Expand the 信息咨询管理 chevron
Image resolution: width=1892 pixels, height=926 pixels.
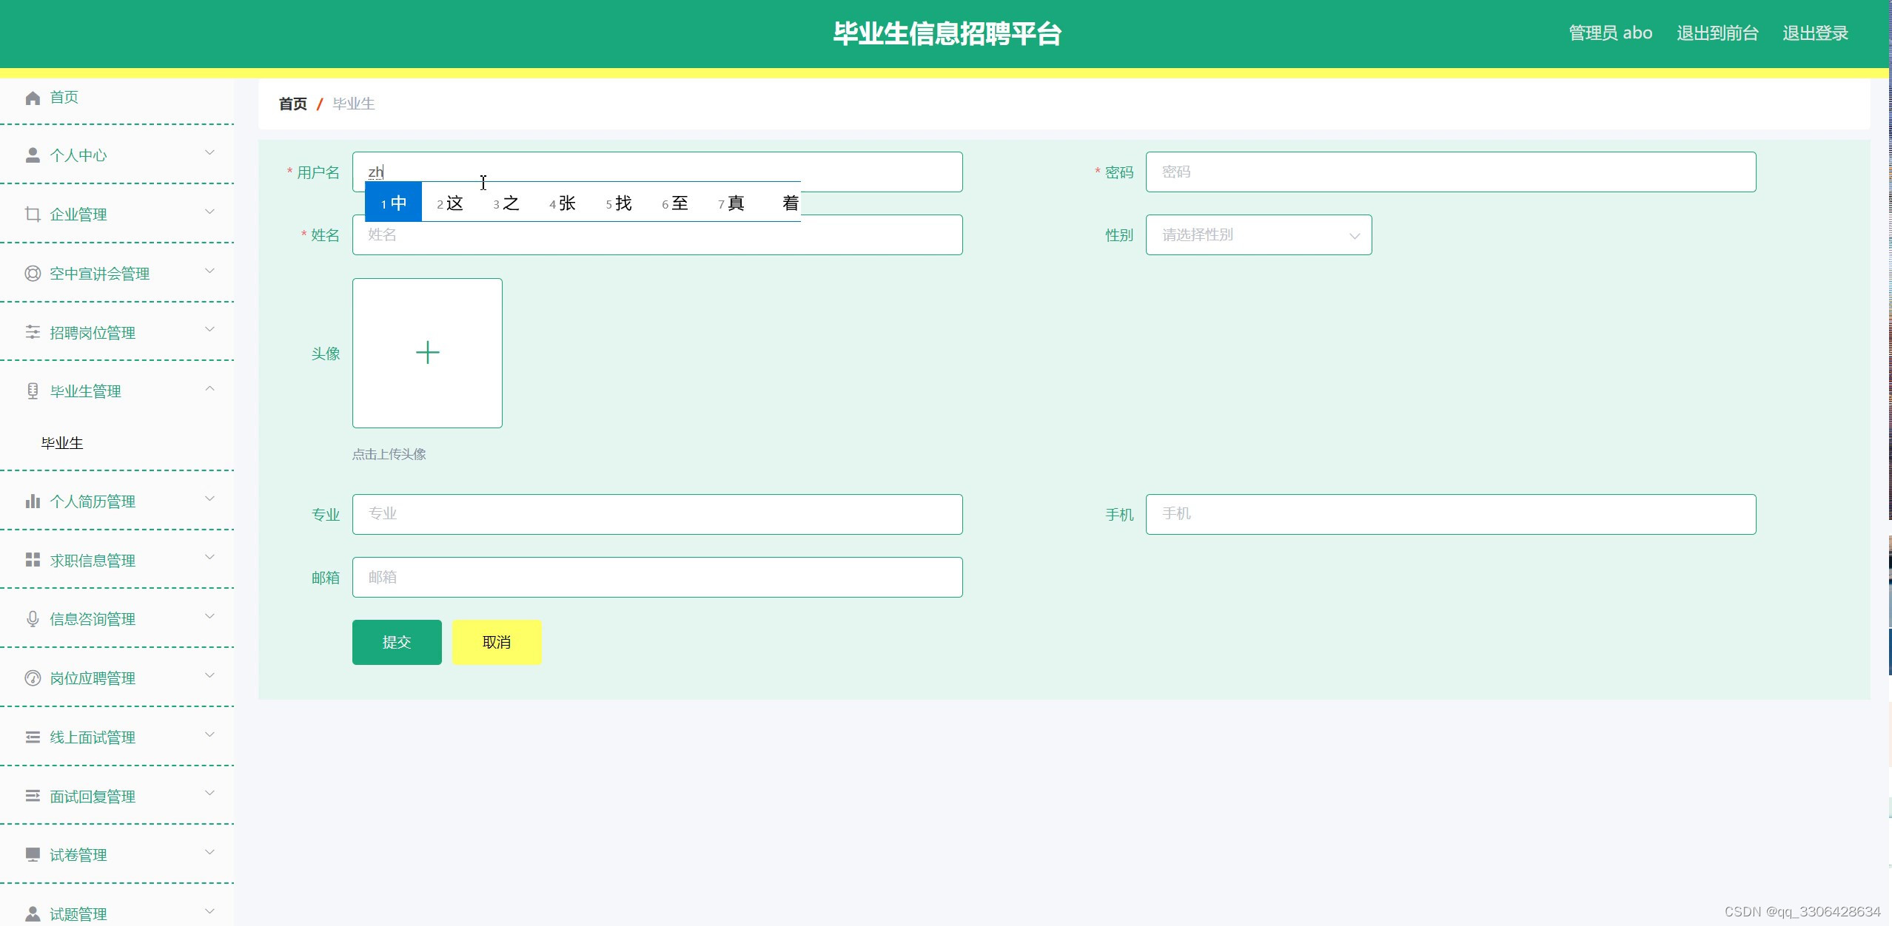click(x=209, y=616)
